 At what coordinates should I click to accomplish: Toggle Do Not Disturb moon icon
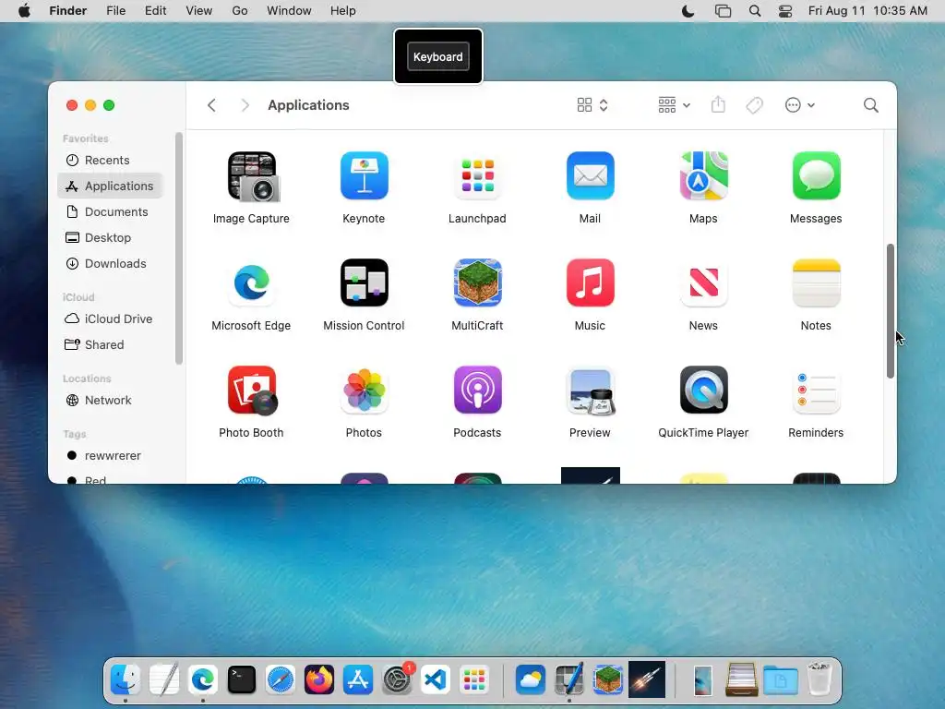[688, 11]
